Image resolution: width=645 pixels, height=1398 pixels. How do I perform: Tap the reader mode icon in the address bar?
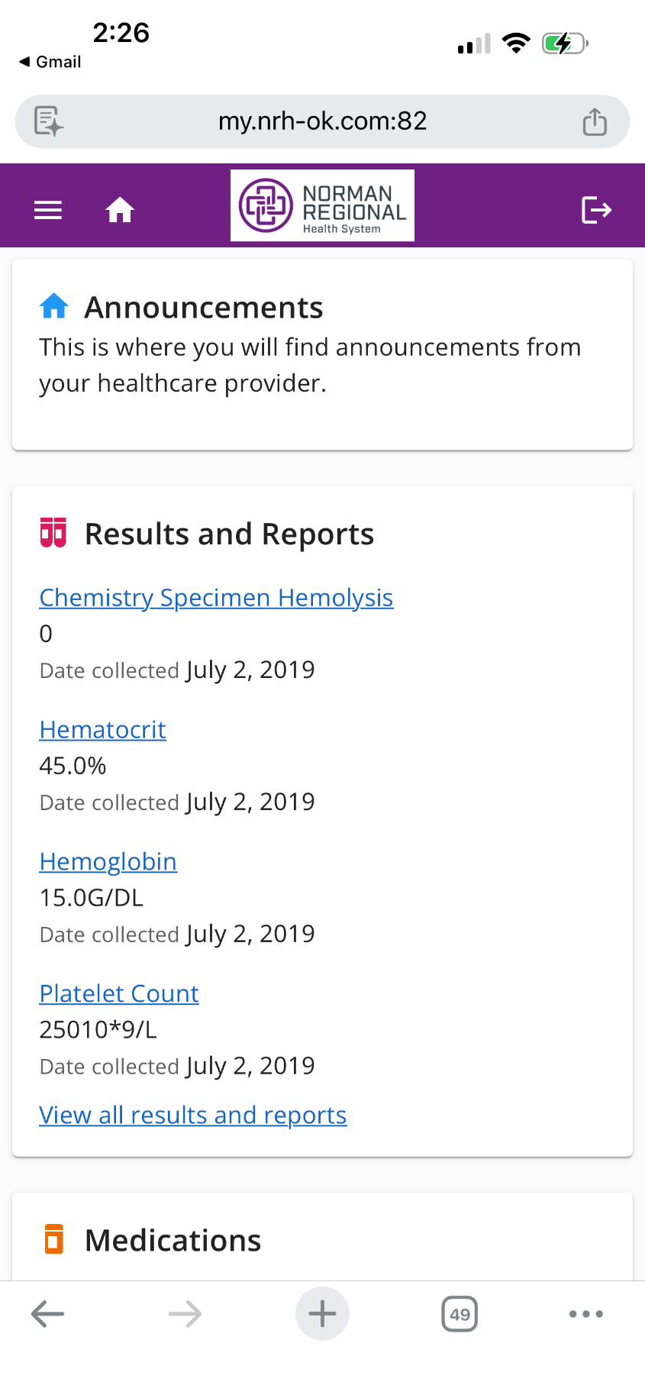(x=46, y=121)
